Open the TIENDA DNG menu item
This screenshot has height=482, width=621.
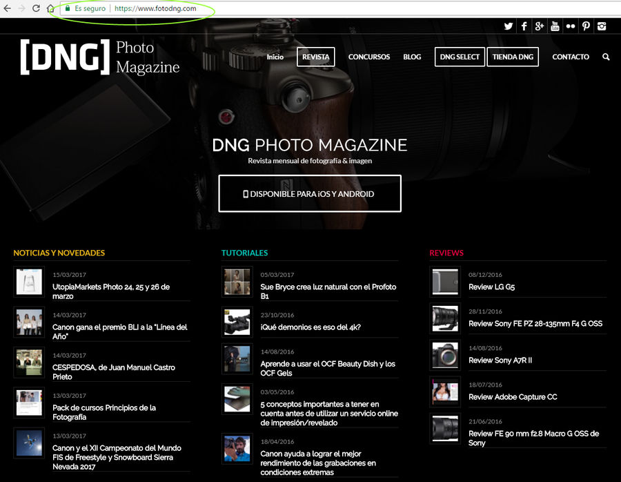(513, 57)
